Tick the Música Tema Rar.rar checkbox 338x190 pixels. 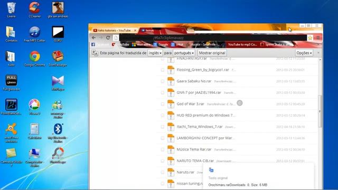[163, 149]
